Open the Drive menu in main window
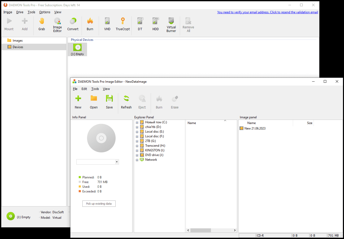 coord(20,12)
